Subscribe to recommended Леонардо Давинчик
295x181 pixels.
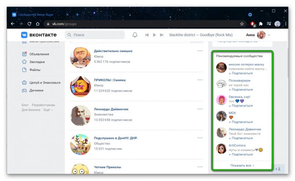(241, 138)
